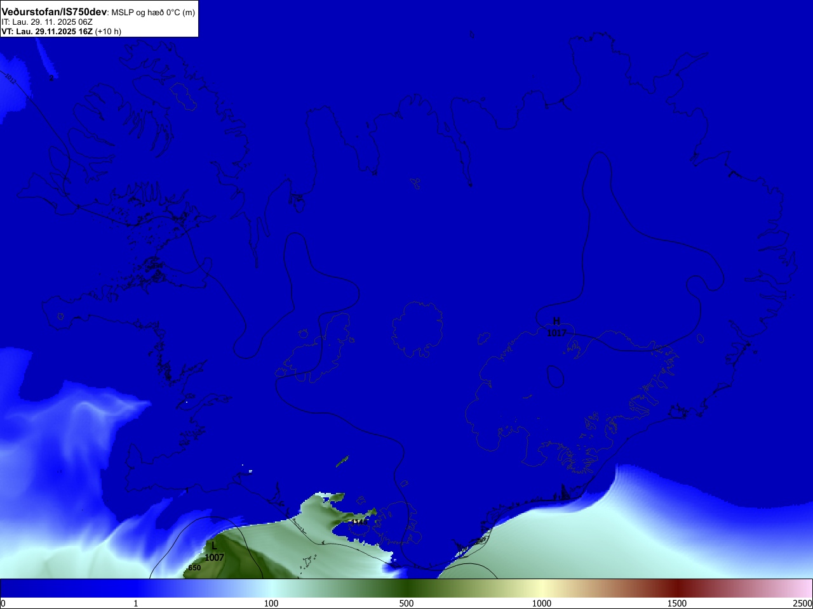The width and height of the screenshot is (813, 609).
Task: Click the Veðurstofan/IS750dev map title
Action: tap(54, 12)
